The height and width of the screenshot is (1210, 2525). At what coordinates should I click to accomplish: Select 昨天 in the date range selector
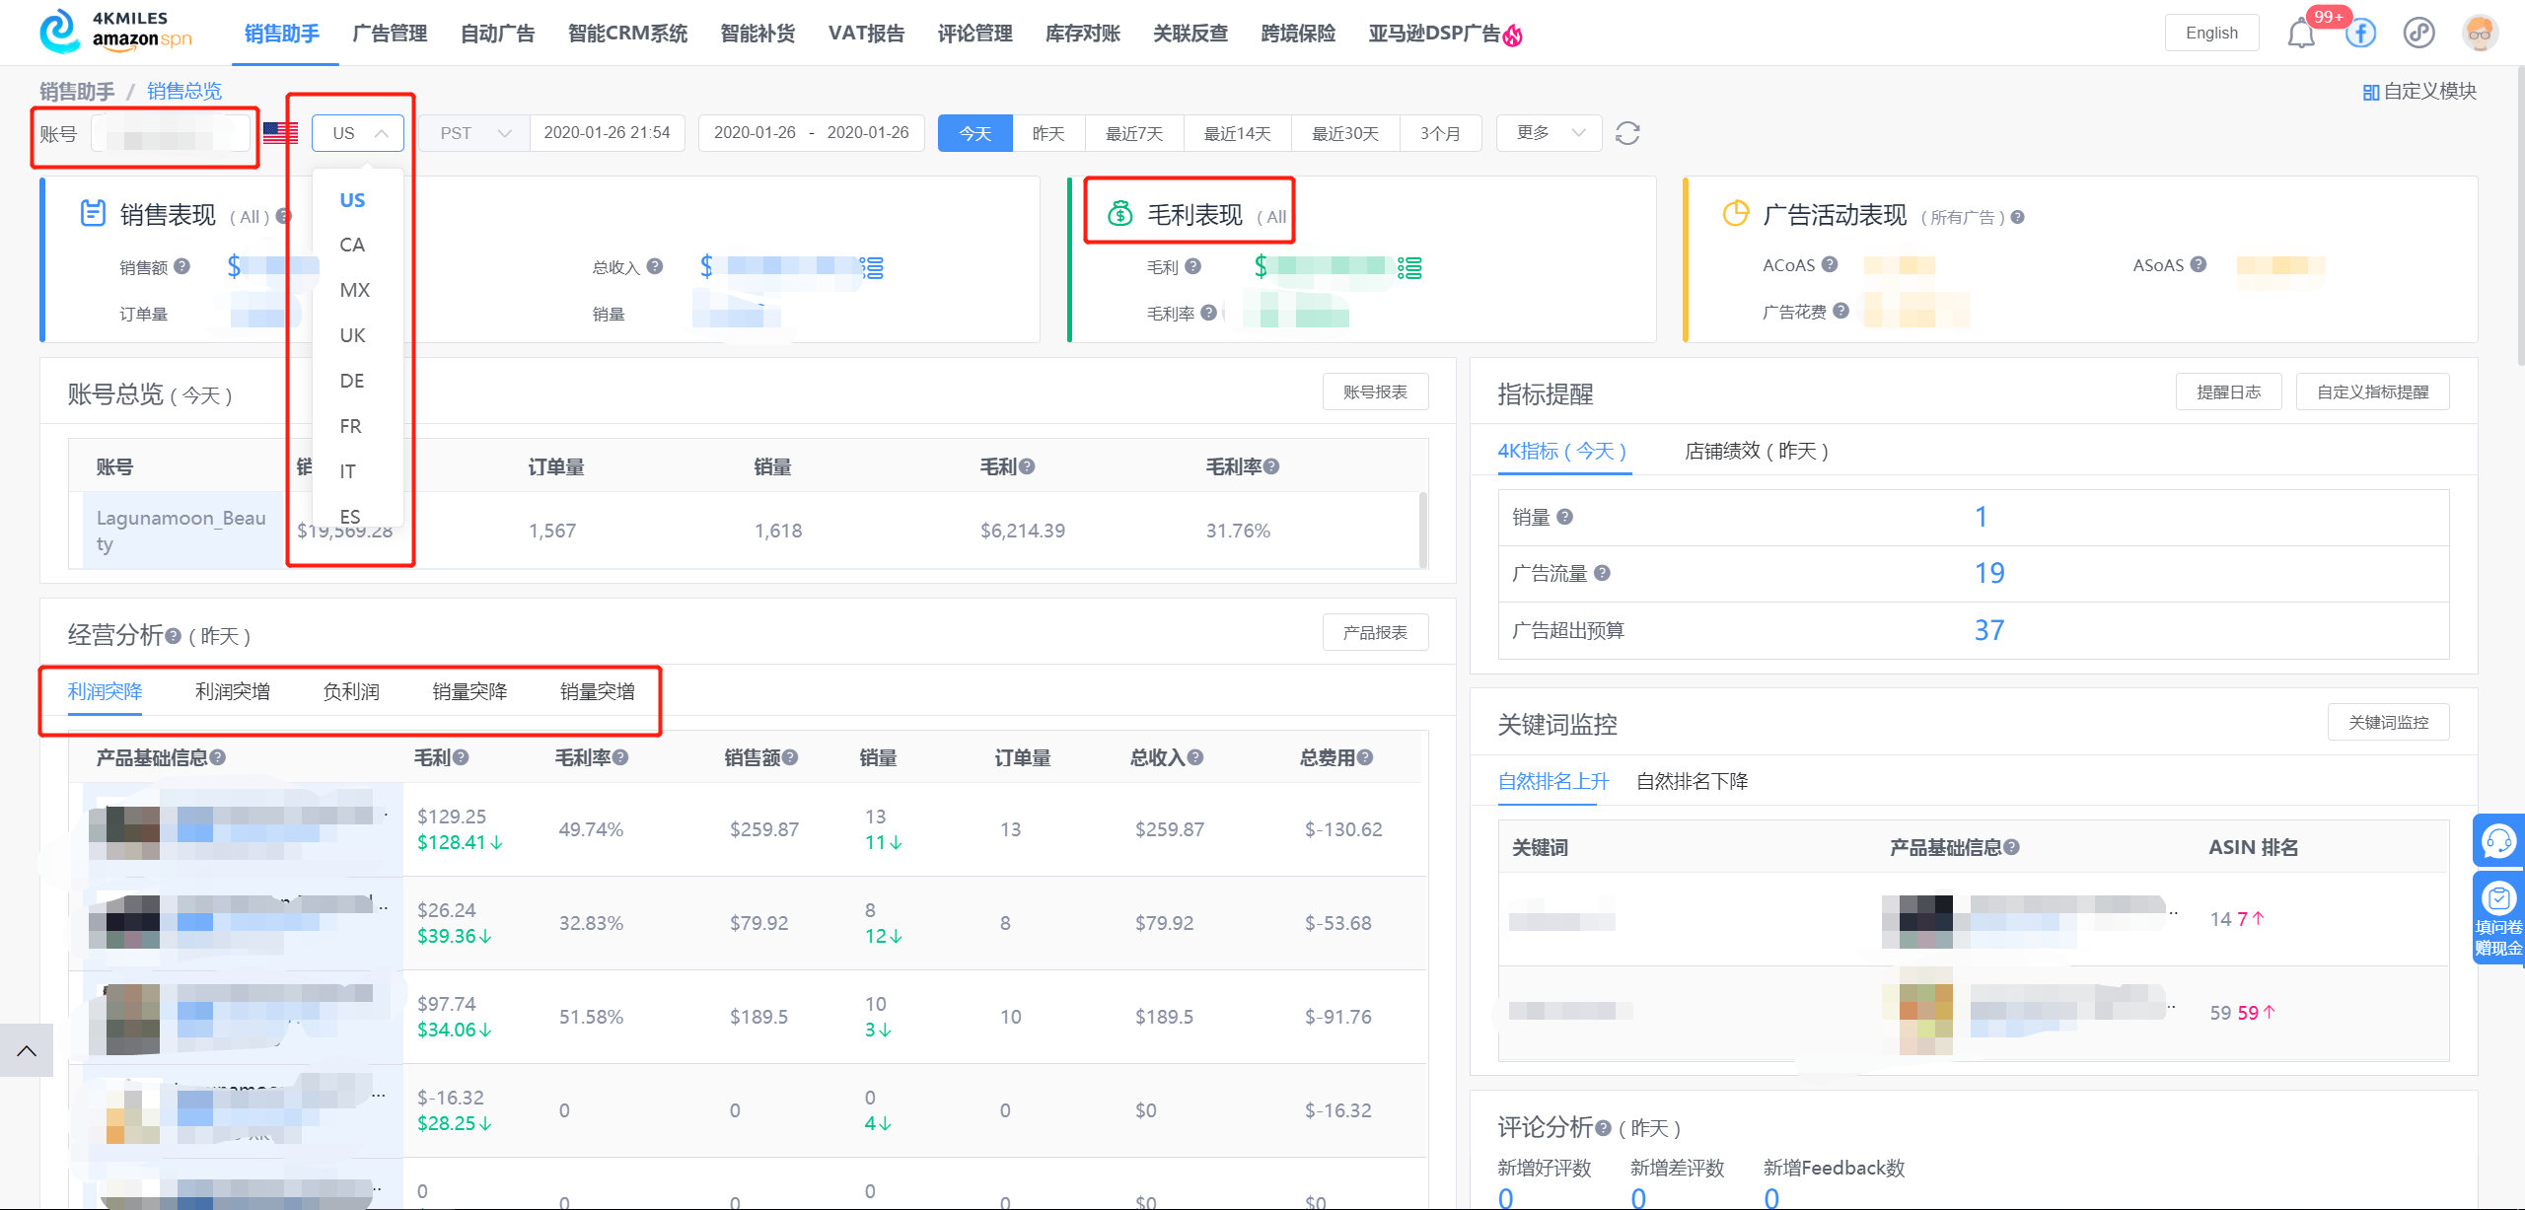[1048, 132]
